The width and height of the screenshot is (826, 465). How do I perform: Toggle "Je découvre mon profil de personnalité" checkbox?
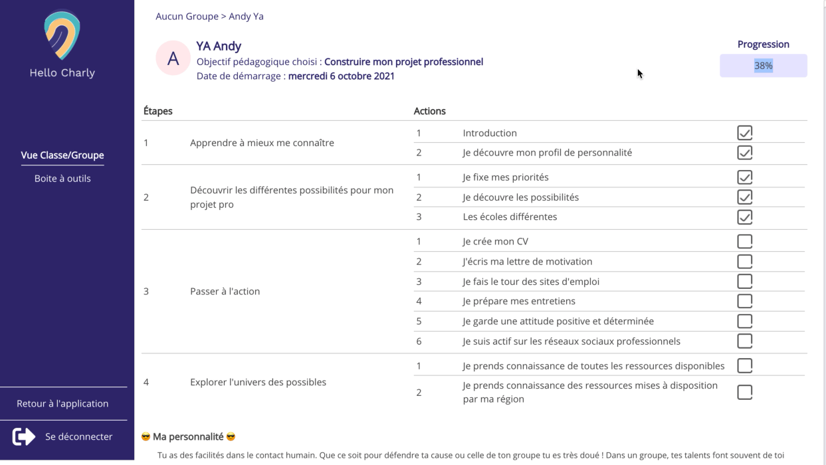pyautogui.click(x=744, y=153)
